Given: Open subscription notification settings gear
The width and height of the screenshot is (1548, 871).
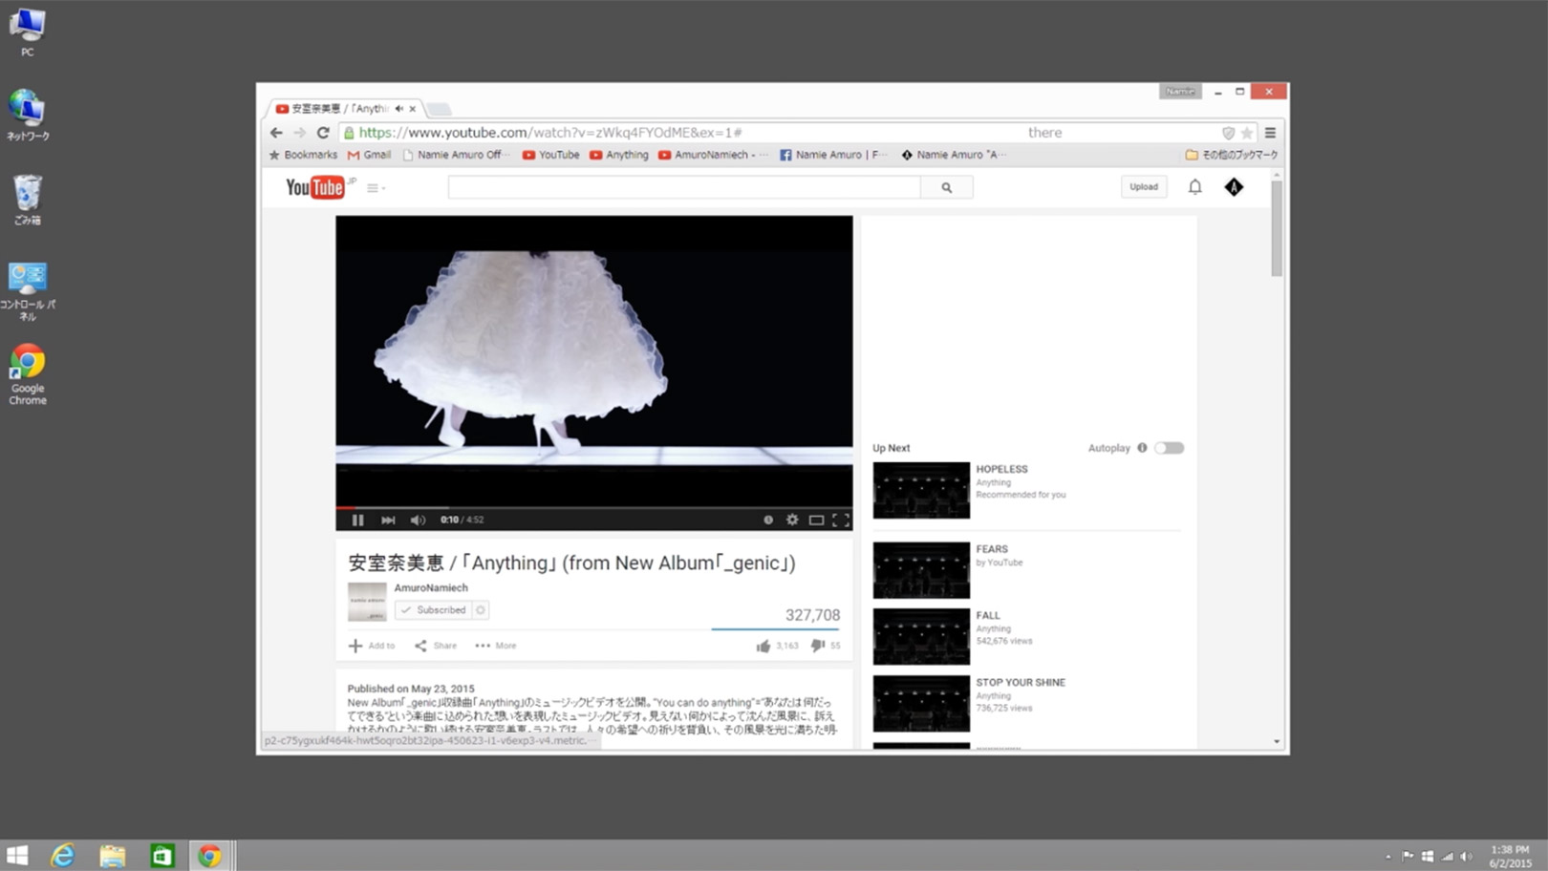Looking at the screenshot, I should coord(481,610).
